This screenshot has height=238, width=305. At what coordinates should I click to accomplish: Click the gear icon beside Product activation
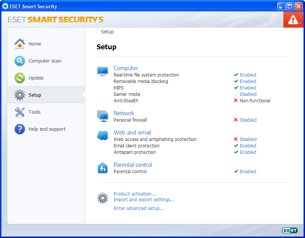(103, 198)
